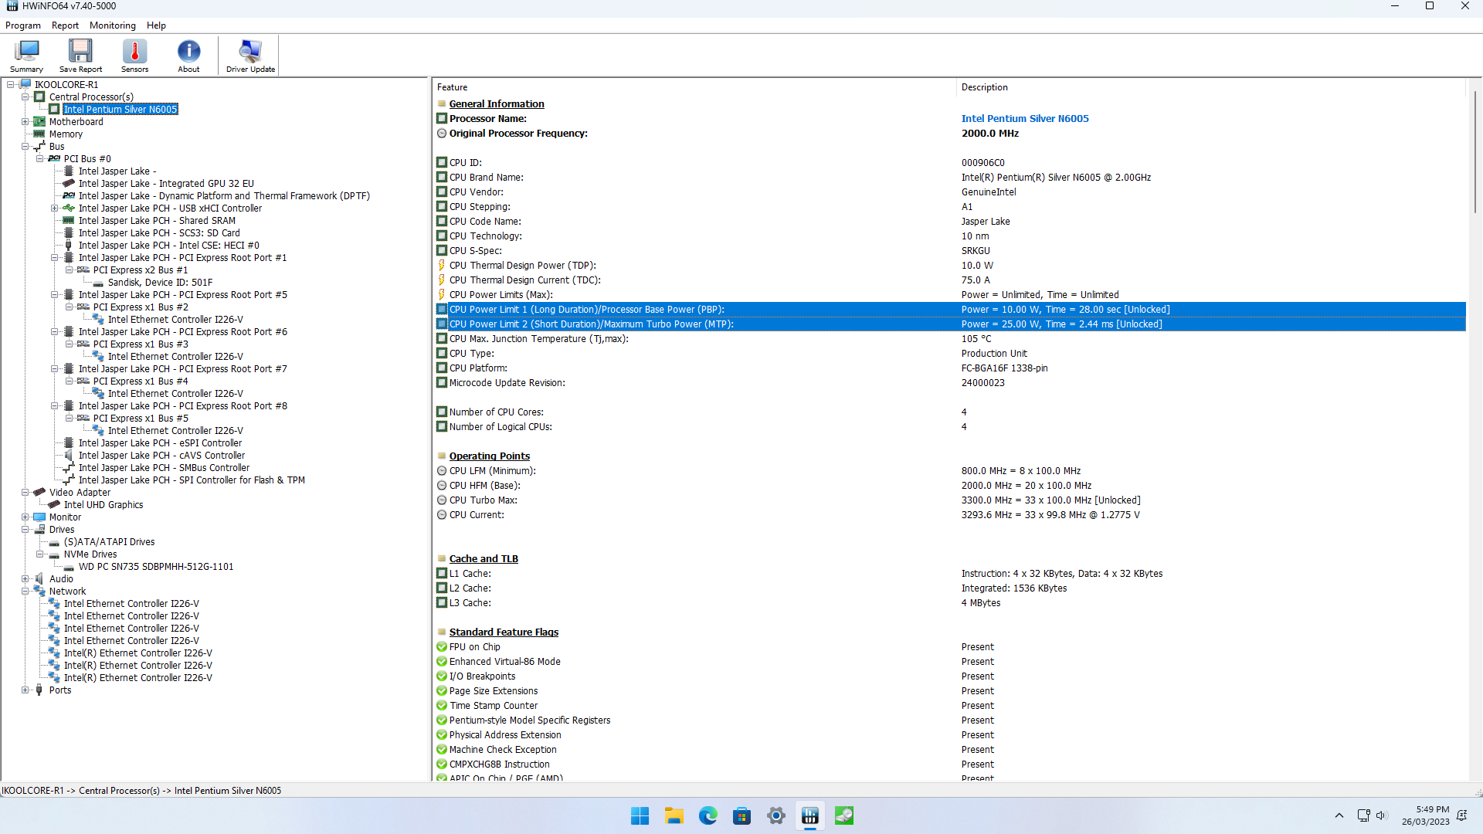Select SPI Controller for Flash & TPM
Viewport: 1483px width, 834px height.
coord(192,480)
